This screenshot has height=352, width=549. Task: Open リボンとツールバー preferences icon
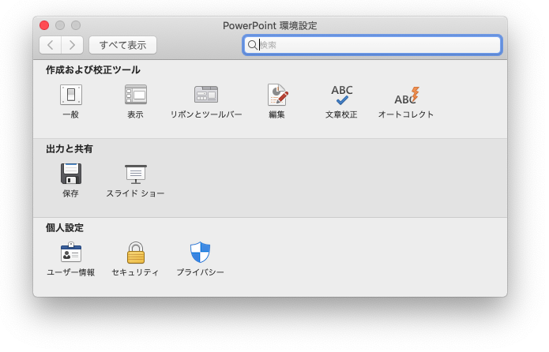[206, 95]
